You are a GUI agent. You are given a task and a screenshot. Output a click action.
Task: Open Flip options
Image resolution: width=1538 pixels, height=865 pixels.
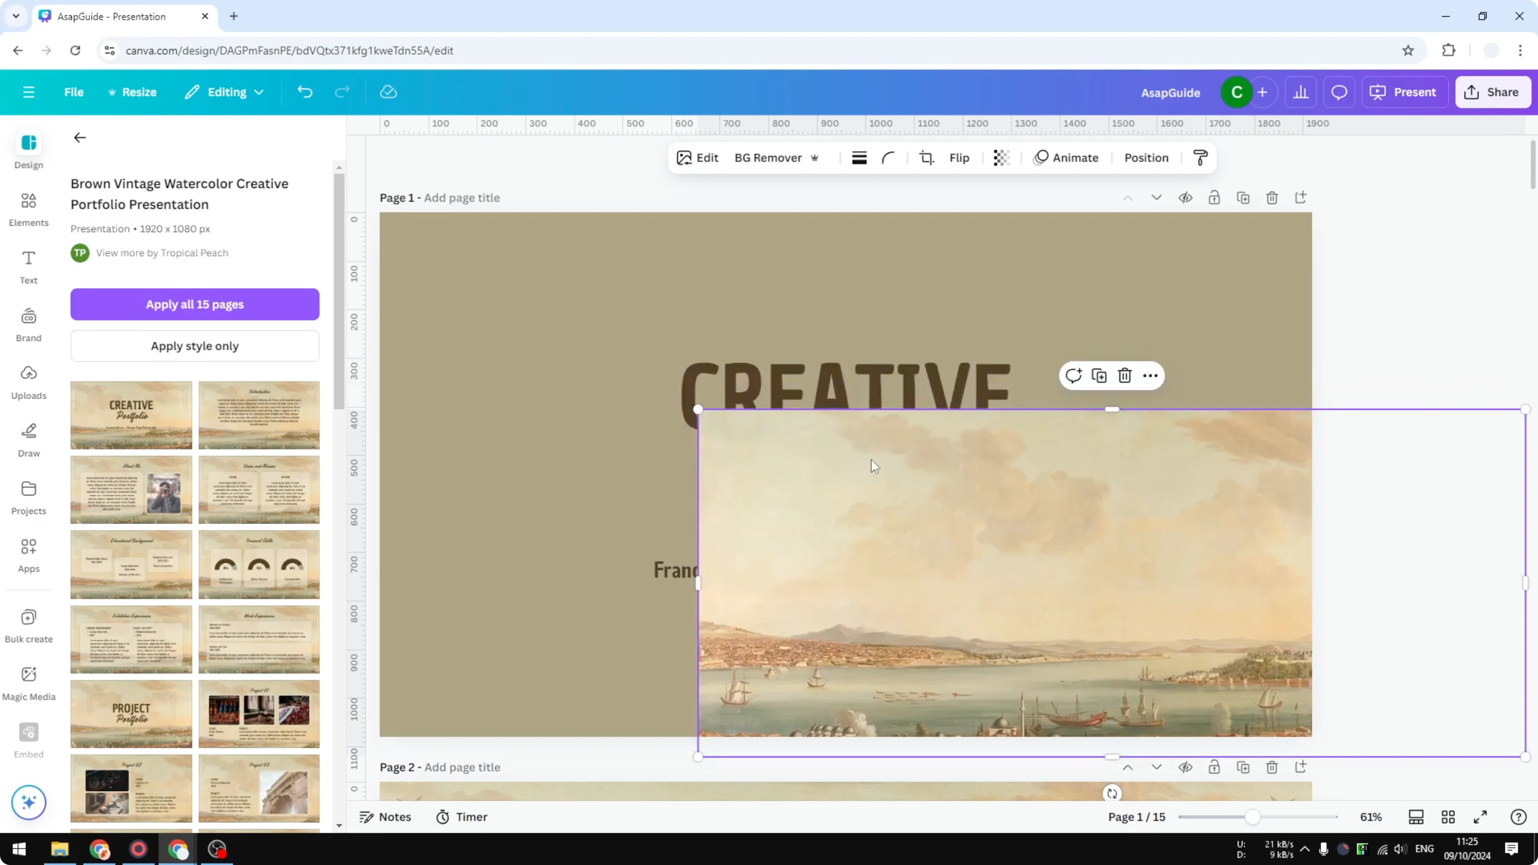coord(959,158)
